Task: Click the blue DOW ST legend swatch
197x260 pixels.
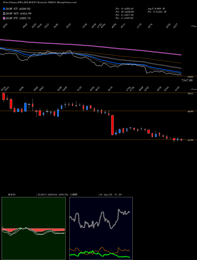Action: [x=4, y=9]
